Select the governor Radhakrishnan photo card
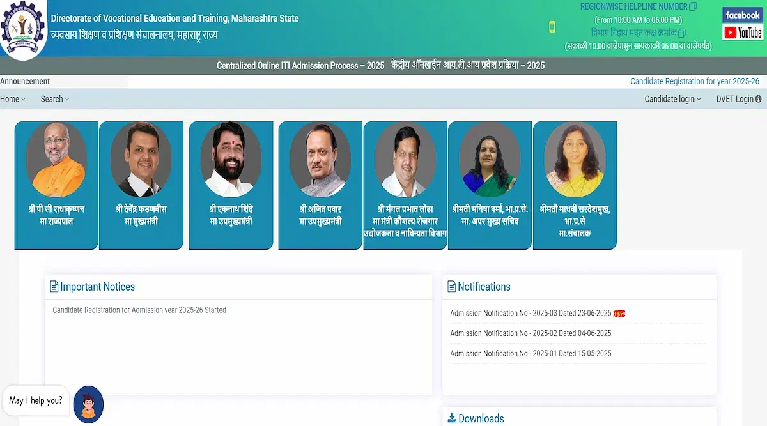767x426 pixels. click(56, 185)
